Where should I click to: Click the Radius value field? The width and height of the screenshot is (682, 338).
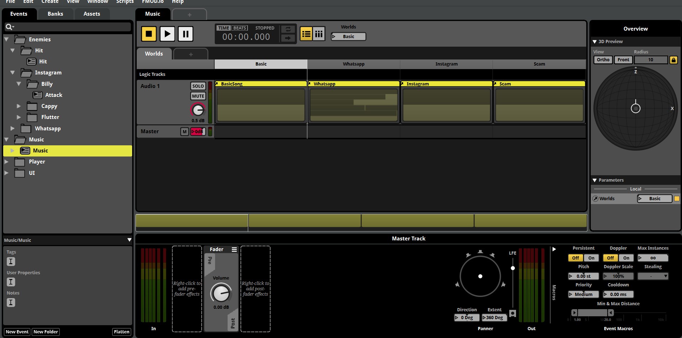(x=651, y=60)
